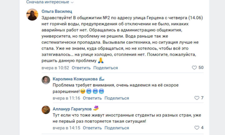
Task: Open the 'вчера в 10:52' timestamp link
Action: coord(55,68)
